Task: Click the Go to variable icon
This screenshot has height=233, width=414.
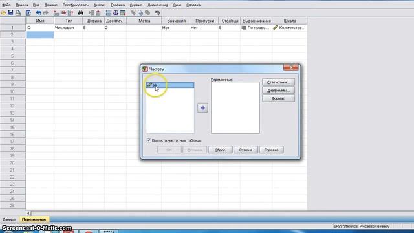Action: (x=63, y=12)
